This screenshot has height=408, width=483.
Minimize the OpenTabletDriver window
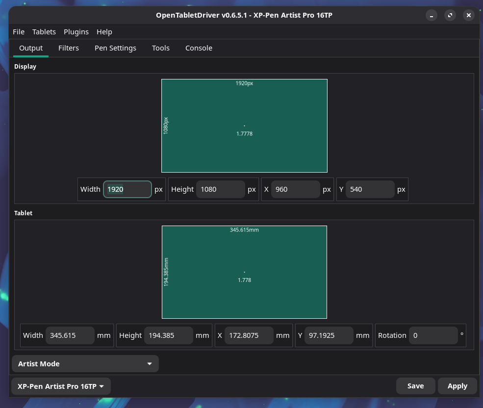(432, 15)
